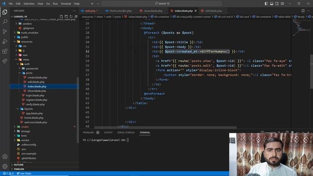Go forward using navigation arrow

[x=98, y=3]
